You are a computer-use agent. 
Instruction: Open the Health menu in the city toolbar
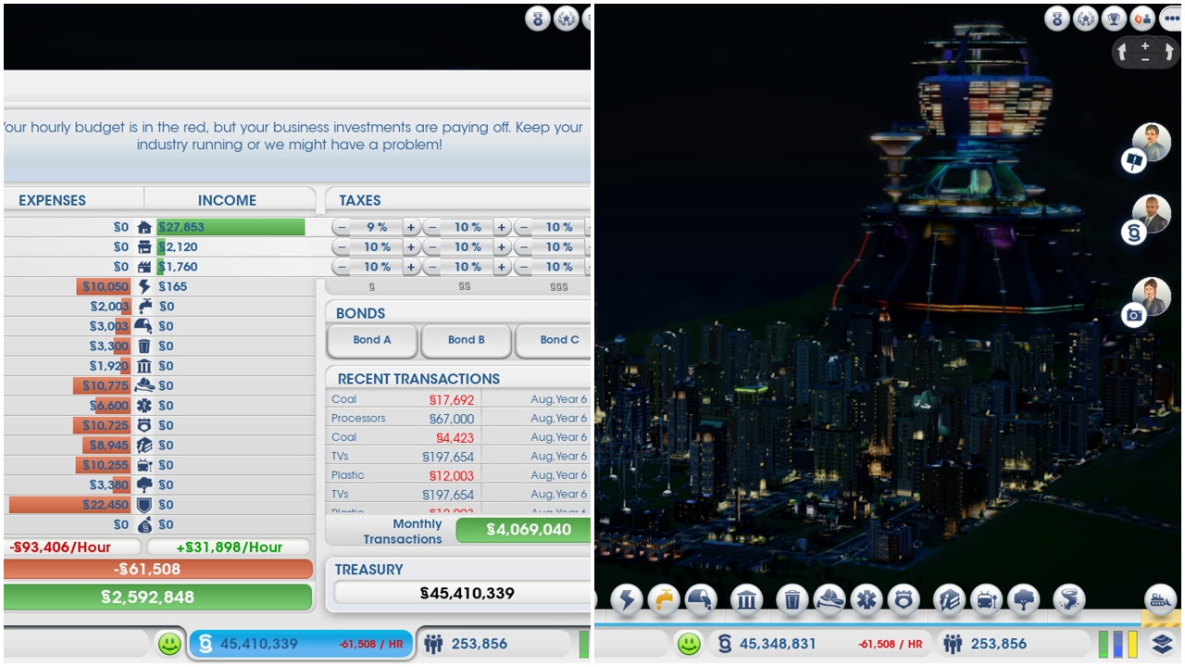(x=867, y=599)
